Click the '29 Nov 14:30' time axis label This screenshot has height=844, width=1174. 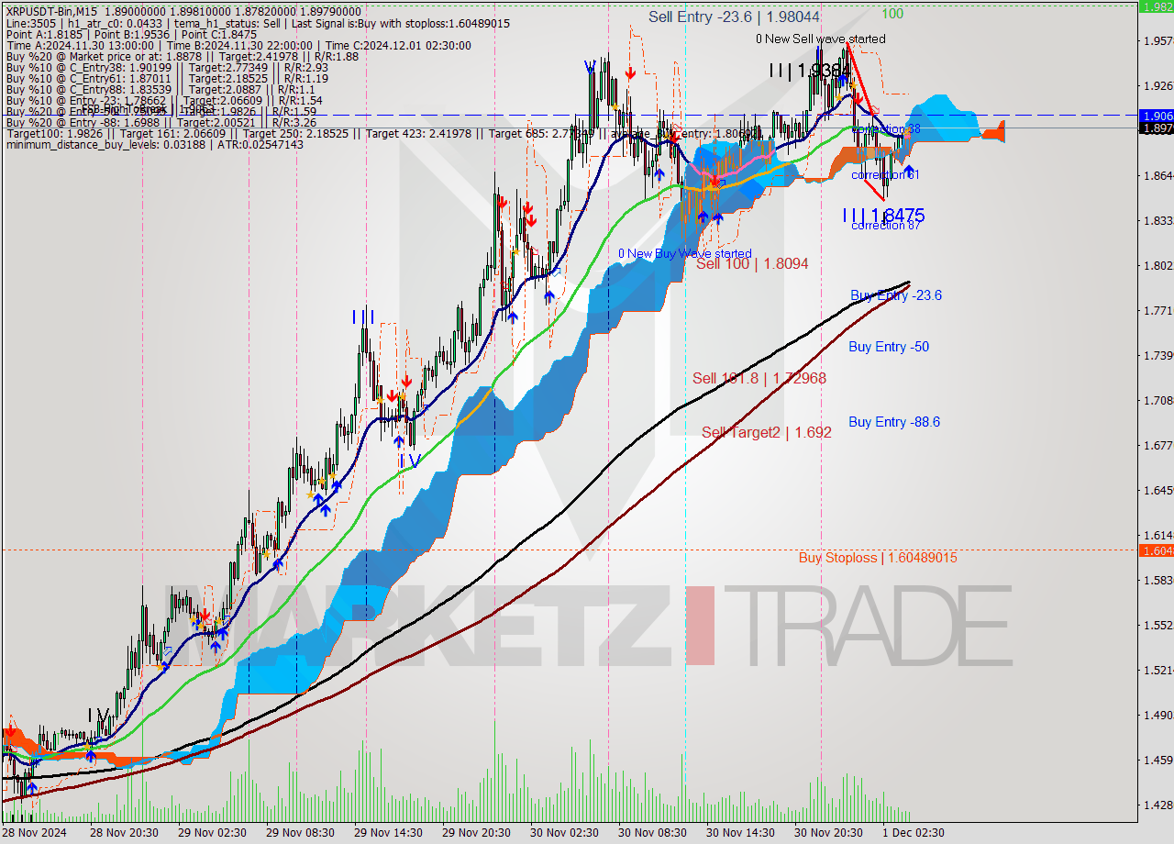coord(388,833)
